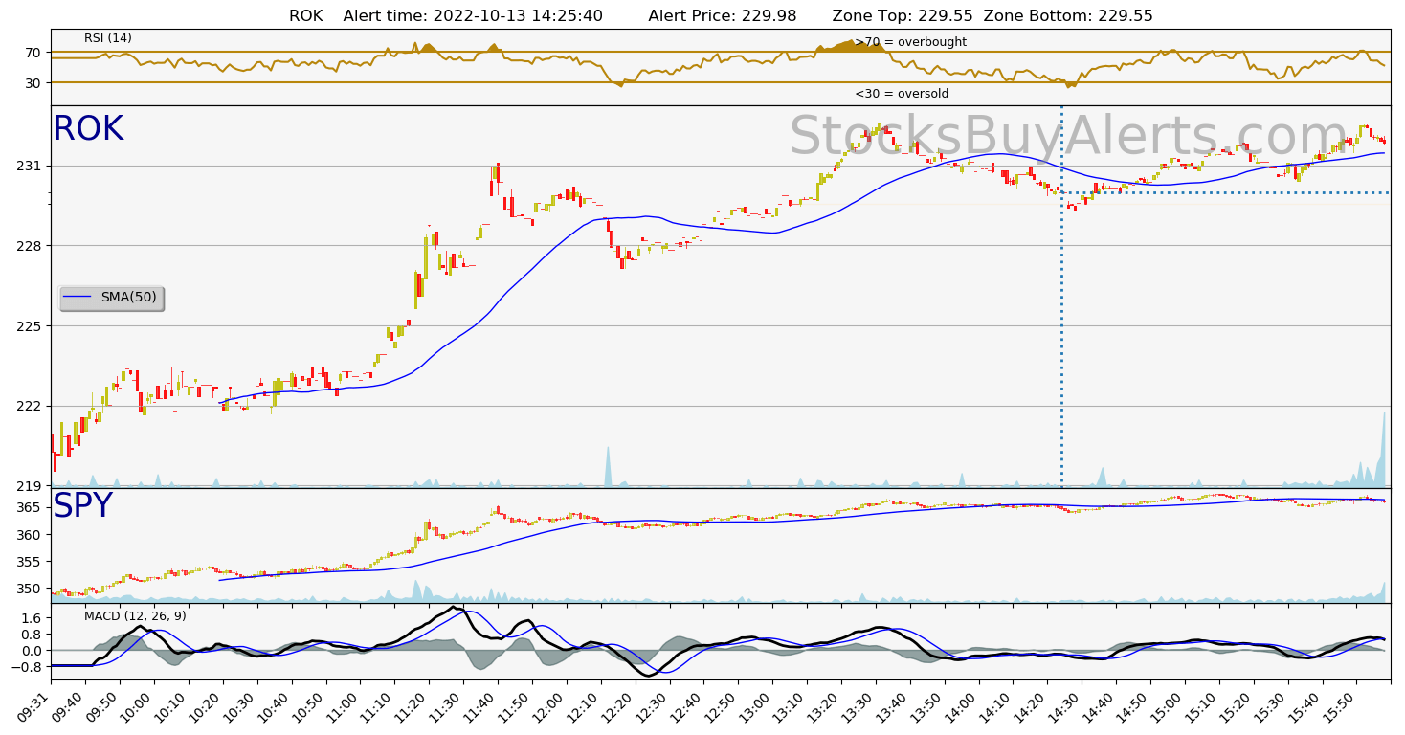
Task: Click the RSI (14) label
Action: pos(108,38)
